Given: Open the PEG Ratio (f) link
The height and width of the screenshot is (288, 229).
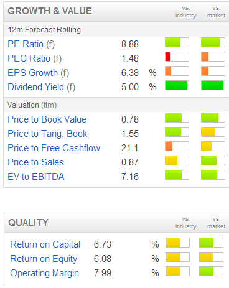Looking at the screenshot, I should [35, 58].
